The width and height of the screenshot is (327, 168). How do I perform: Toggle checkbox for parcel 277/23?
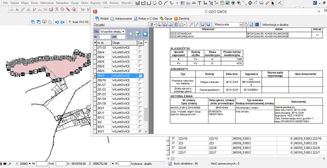click(140, 48)
